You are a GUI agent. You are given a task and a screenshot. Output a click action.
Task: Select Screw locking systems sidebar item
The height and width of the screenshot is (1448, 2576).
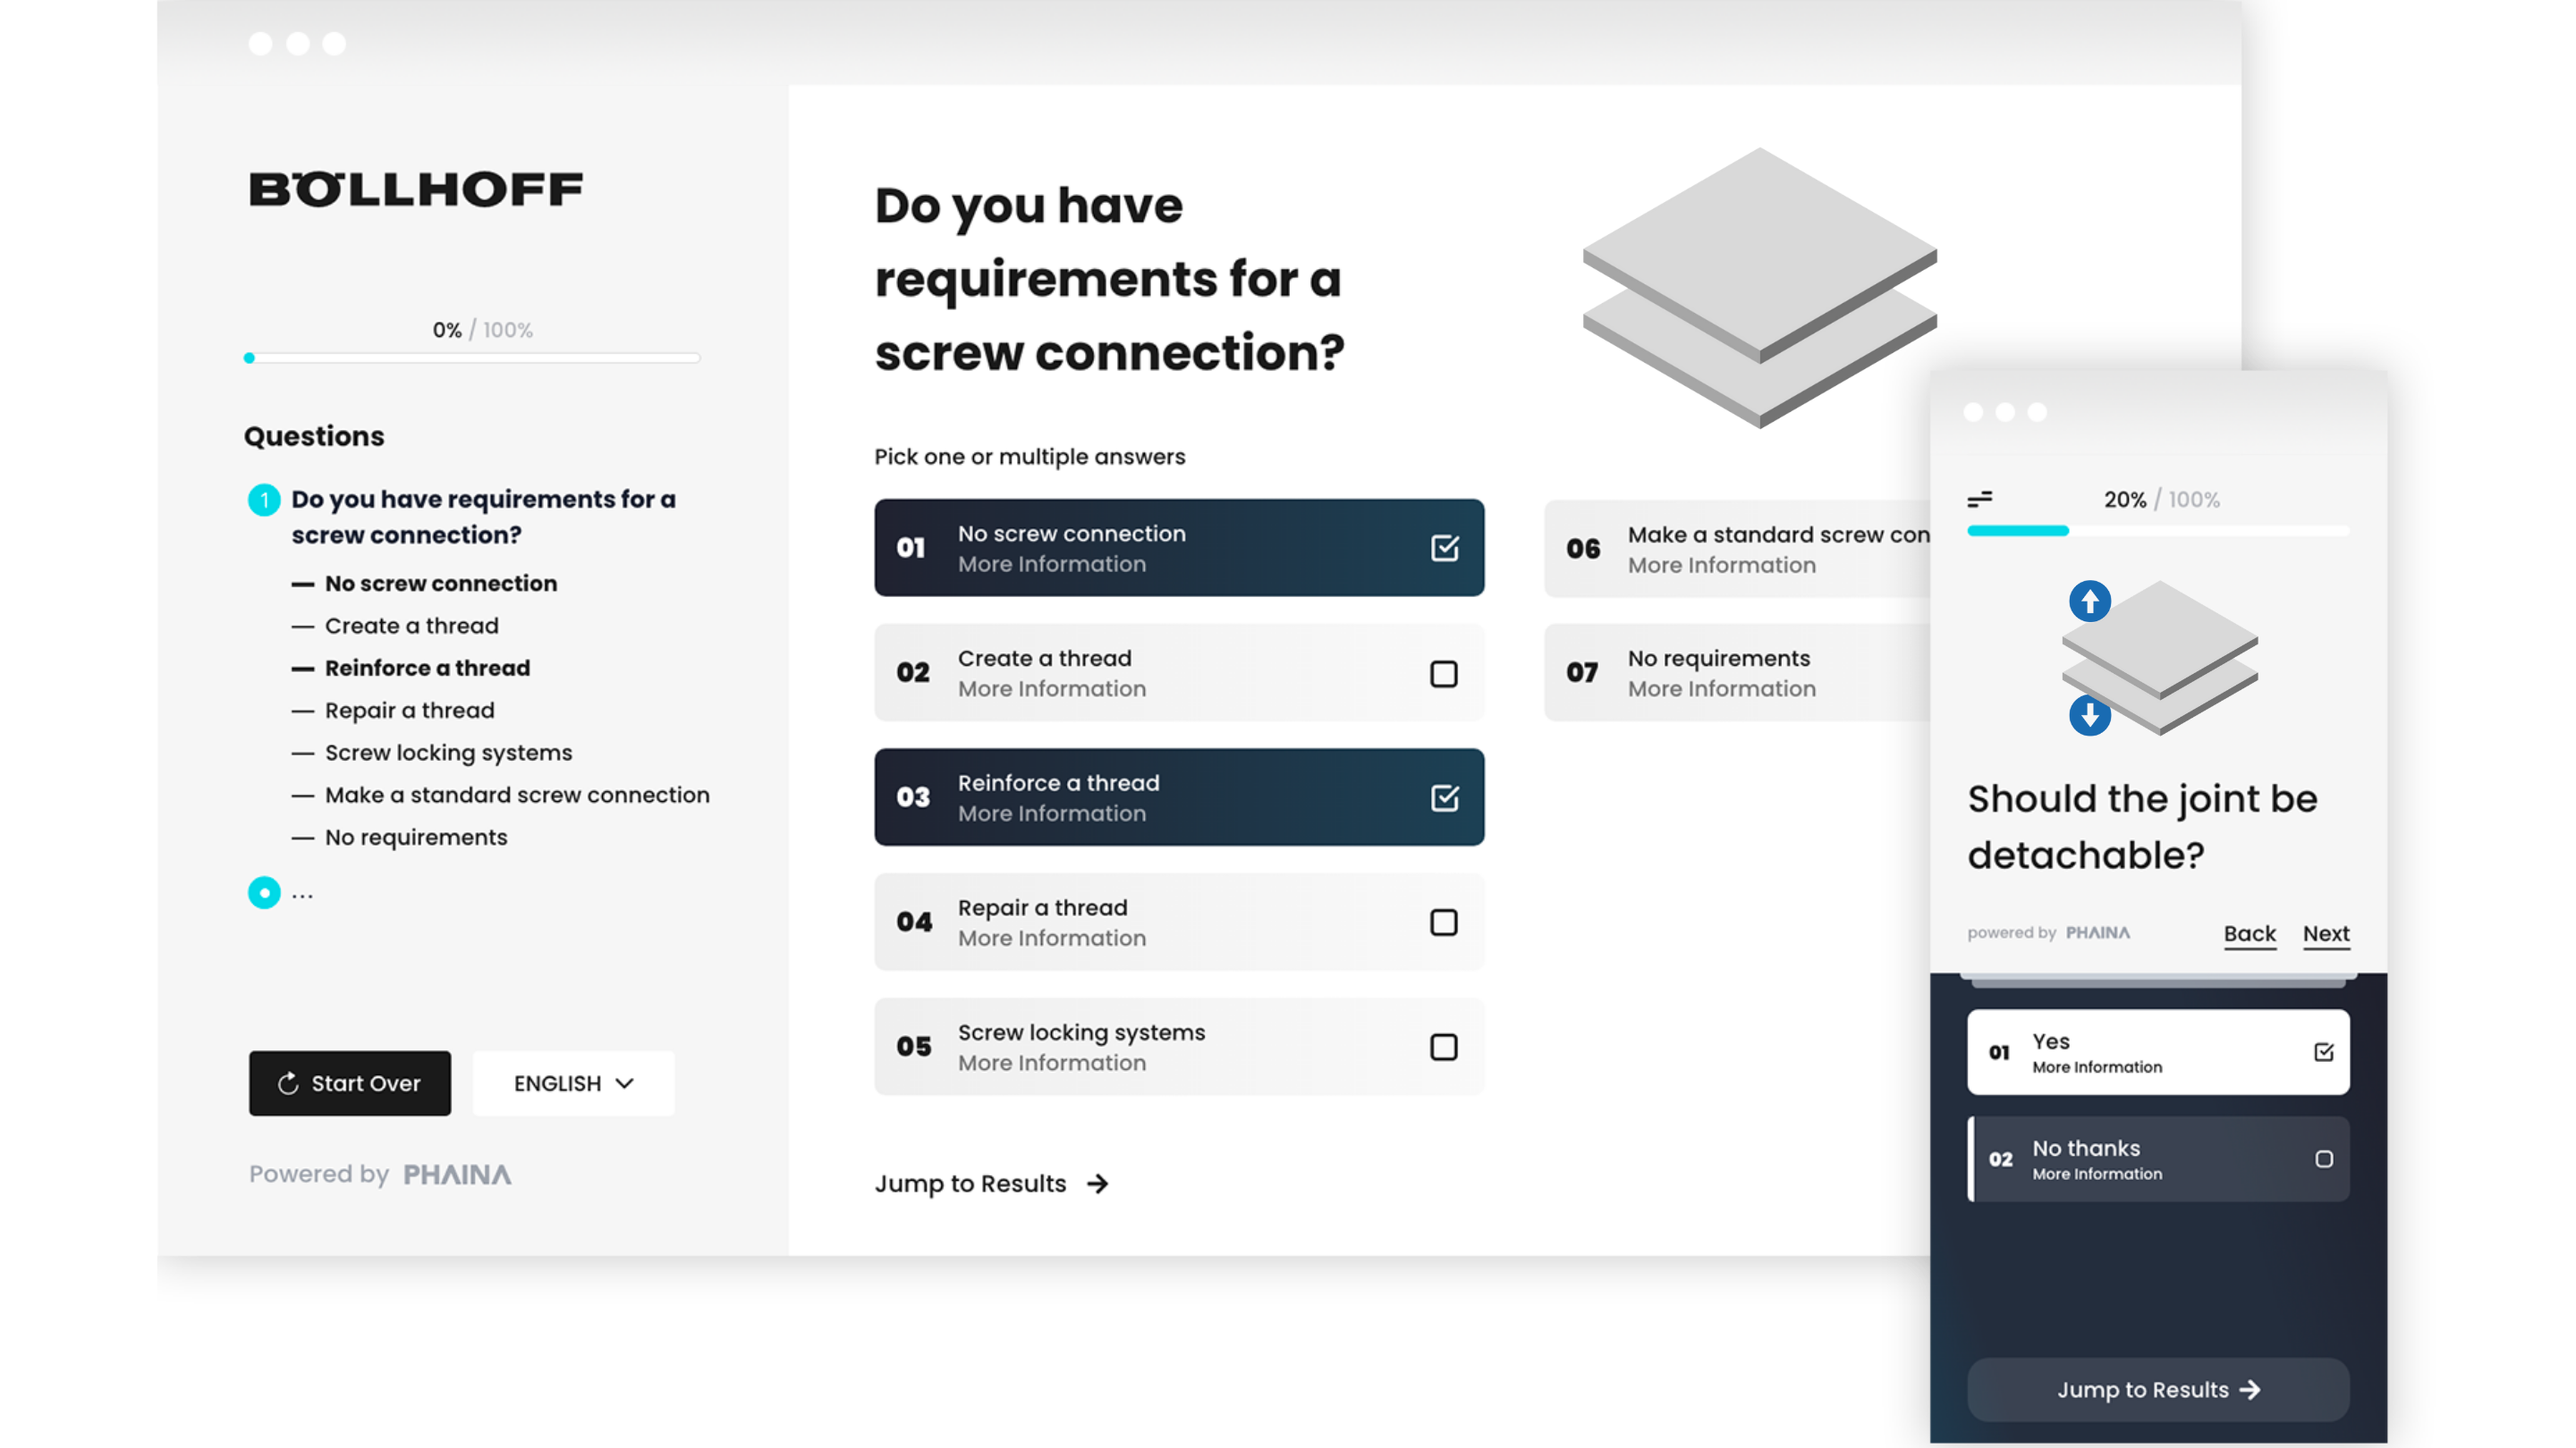(x=448, y=753)
